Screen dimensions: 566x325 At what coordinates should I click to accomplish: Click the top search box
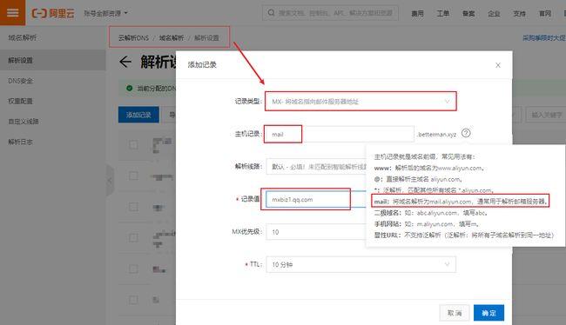pyautogui.click(x=330, y=13)
